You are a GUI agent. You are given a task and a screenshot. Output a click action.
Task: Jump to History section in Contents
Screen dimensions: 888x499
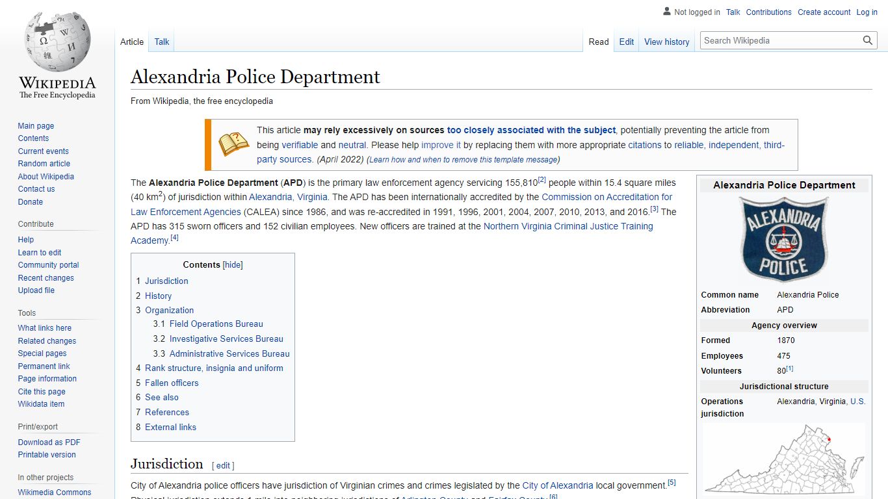tap(158, 296)
